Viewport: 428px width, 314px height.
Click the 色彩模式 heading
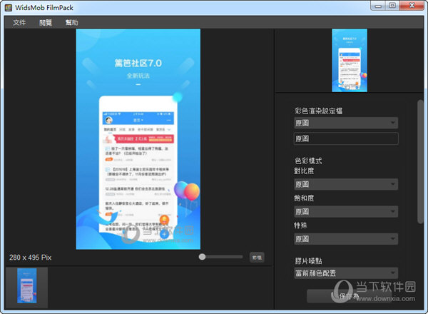308,161
